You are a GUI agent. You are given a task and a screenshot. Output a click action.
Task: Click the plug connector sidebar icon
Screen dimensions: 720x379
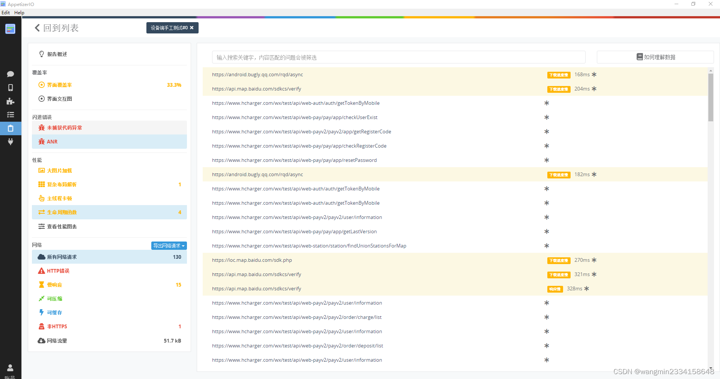[11, 142]
